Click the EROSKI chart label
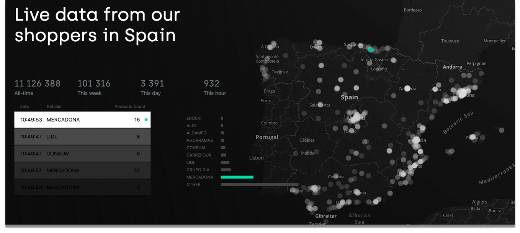The image size is (520, 233). [194, 118]
